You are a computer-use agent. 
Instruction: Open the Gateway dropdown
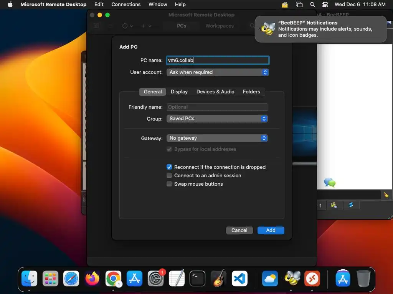217,138
